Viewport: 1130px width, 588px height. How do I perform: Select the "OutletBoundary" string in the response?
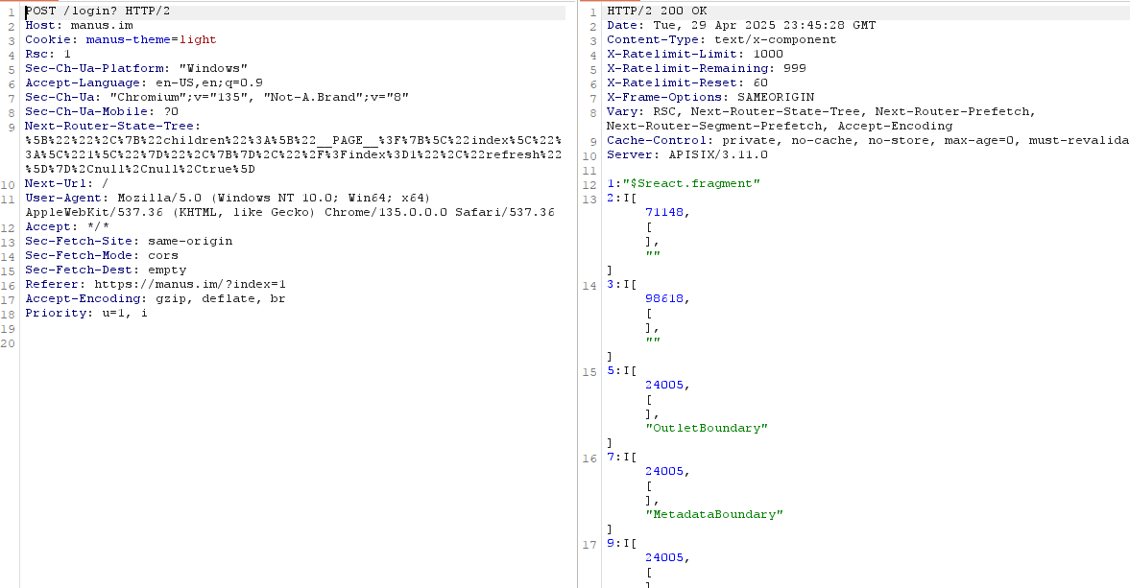707,428
